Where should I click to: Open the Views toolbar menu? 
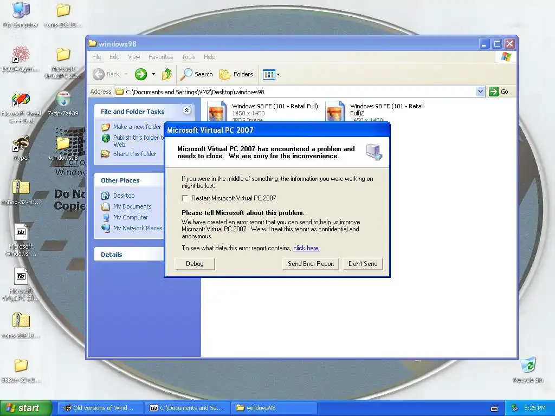[x=271, y=74]
